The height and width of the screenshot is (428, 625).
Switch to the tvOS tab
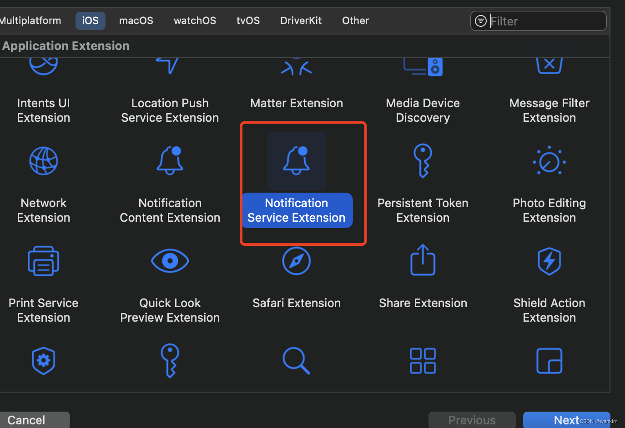[x=248, y=20]
